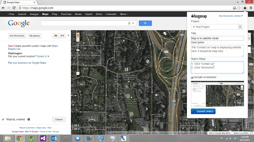The height and width of the screenshot is (142, 254).
Task: Uncheck the Include screenshot checkbox
Action: pos(192,78)
